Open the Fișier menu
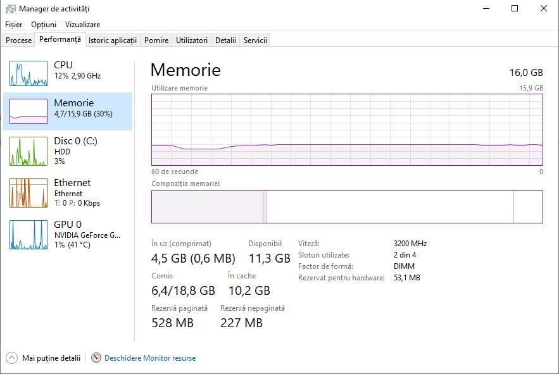Image resolution: width=559 pixels, height=374 pixels. coord(13,24)
